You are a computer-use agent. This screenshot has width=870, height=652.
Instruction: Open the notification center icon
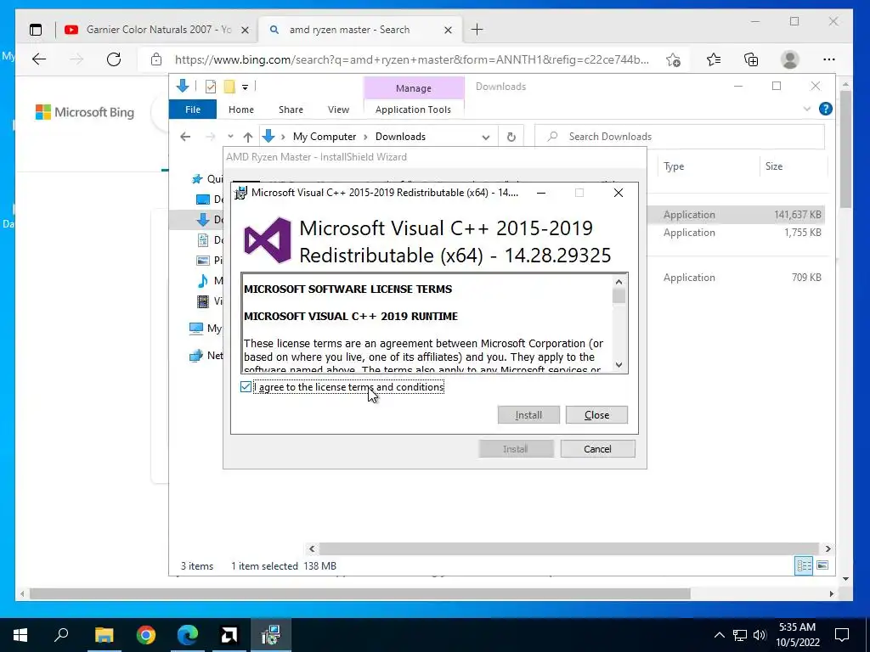click(842, 635)
